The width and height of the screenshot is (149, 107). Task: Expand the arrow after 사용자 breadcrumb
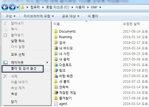coord(88,7)
